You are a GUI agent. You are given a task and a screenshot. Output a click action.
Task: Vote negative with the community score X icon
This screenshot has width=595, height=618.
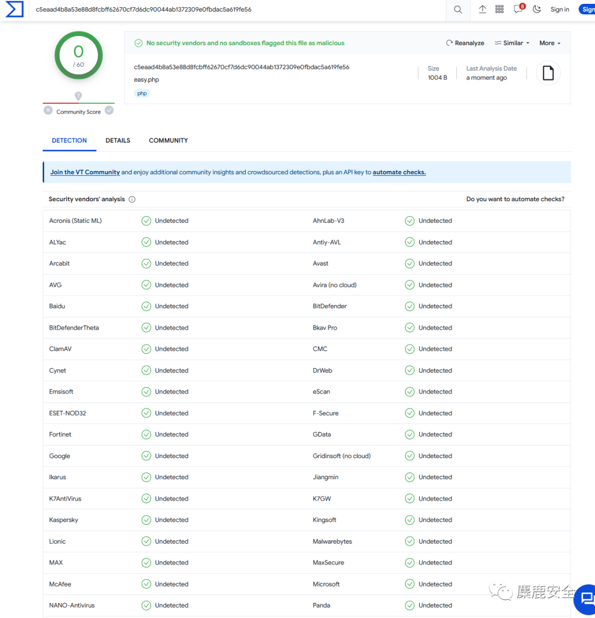48,110
